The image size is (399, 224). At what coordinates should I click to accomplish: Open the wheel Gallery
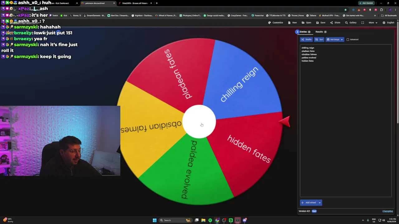pyautogui.click(x=351, y=23)
